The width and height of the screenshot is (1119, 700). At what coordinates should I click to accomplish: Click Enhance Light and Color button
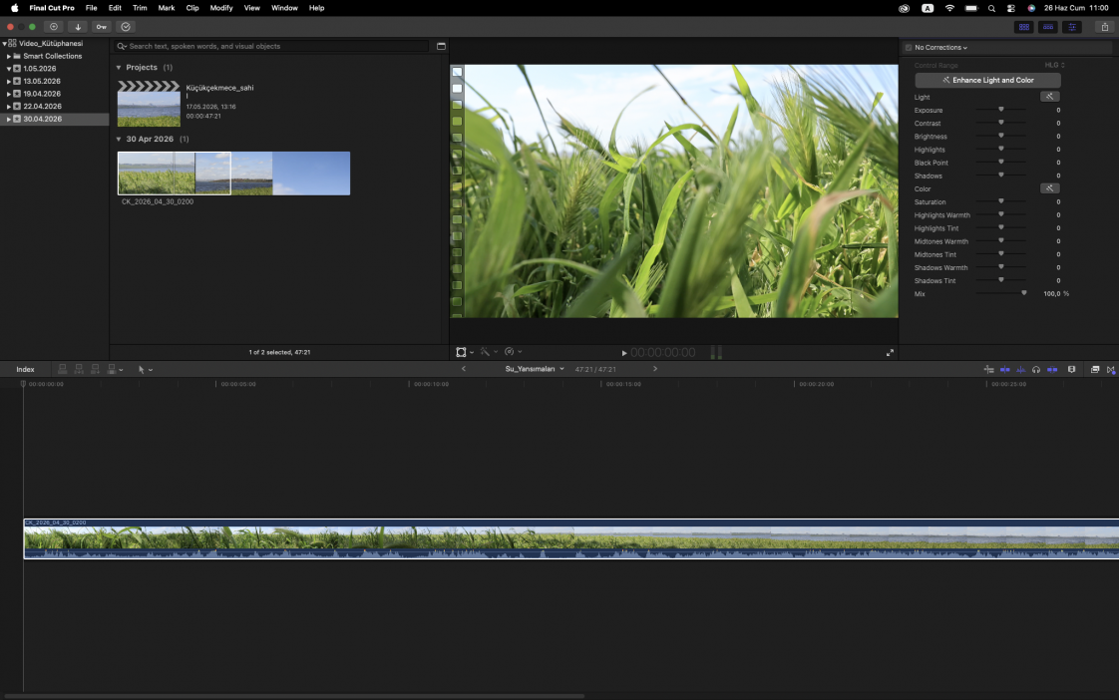pyautogui.click(x=987, y=80)
